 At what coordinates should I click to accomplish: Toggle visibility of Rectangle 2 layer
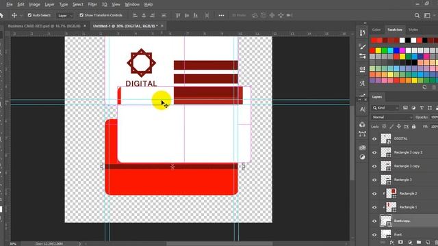[374, 193]
